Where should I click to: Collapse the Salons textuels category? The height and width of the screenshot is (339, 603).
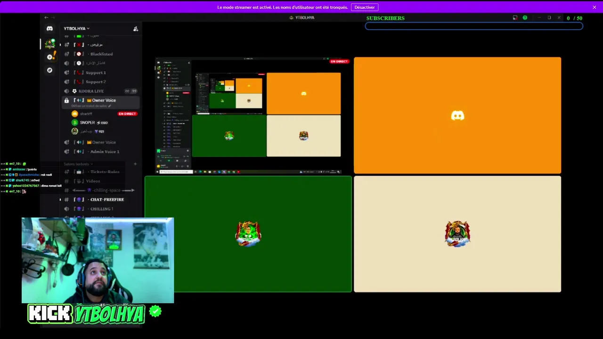click(x=78, y=164)
